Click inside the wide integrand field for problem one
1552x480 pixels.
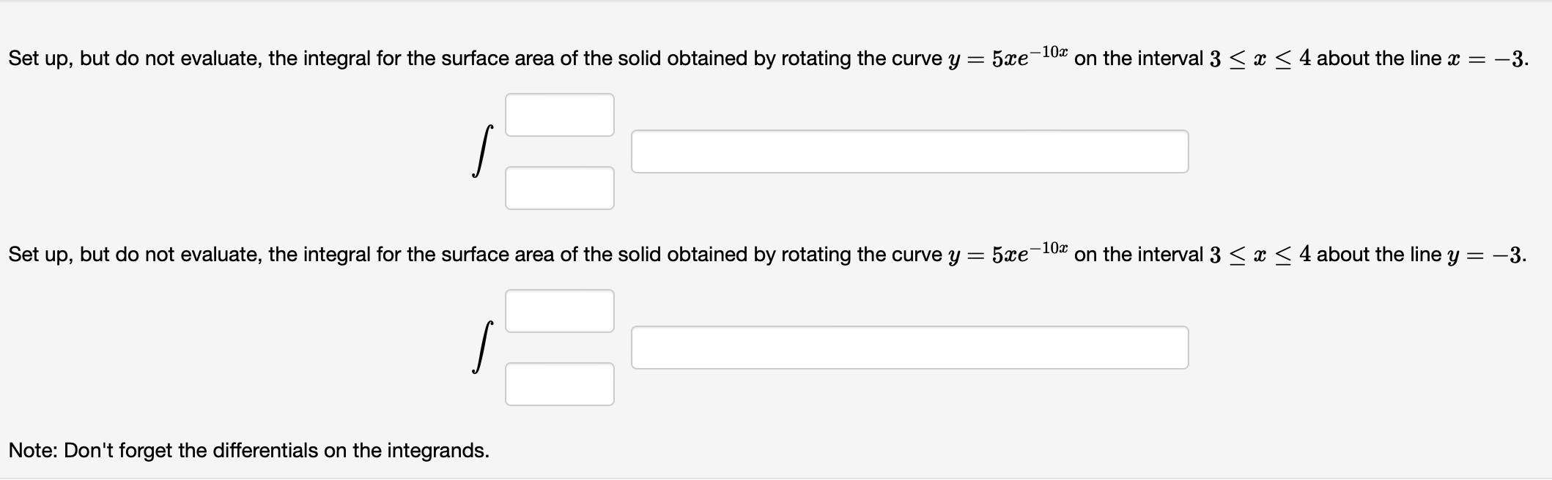click(x=909, y=151)
